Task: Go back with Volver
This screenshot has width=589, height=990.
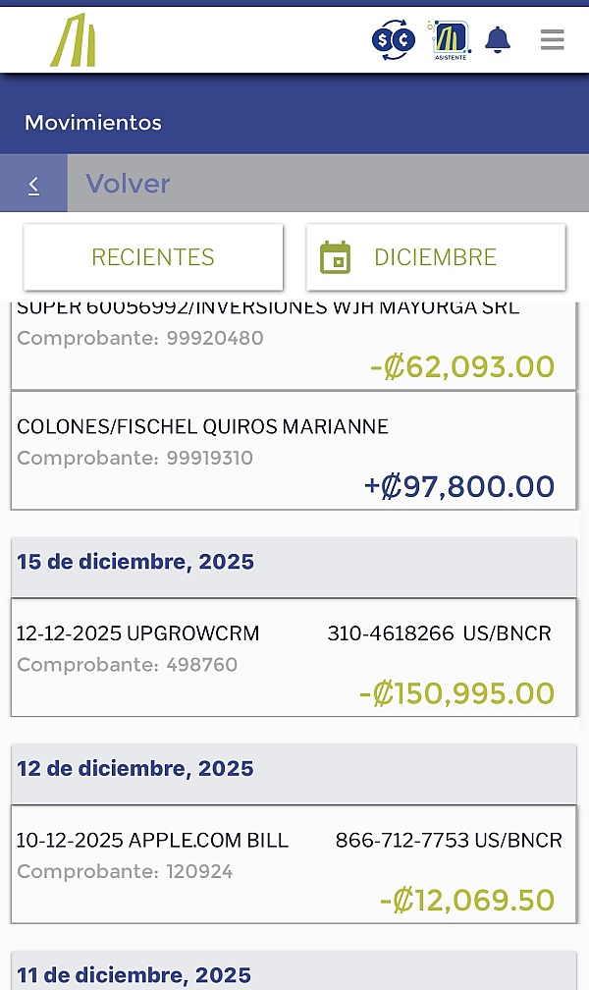Action: (x=128, y=184)
